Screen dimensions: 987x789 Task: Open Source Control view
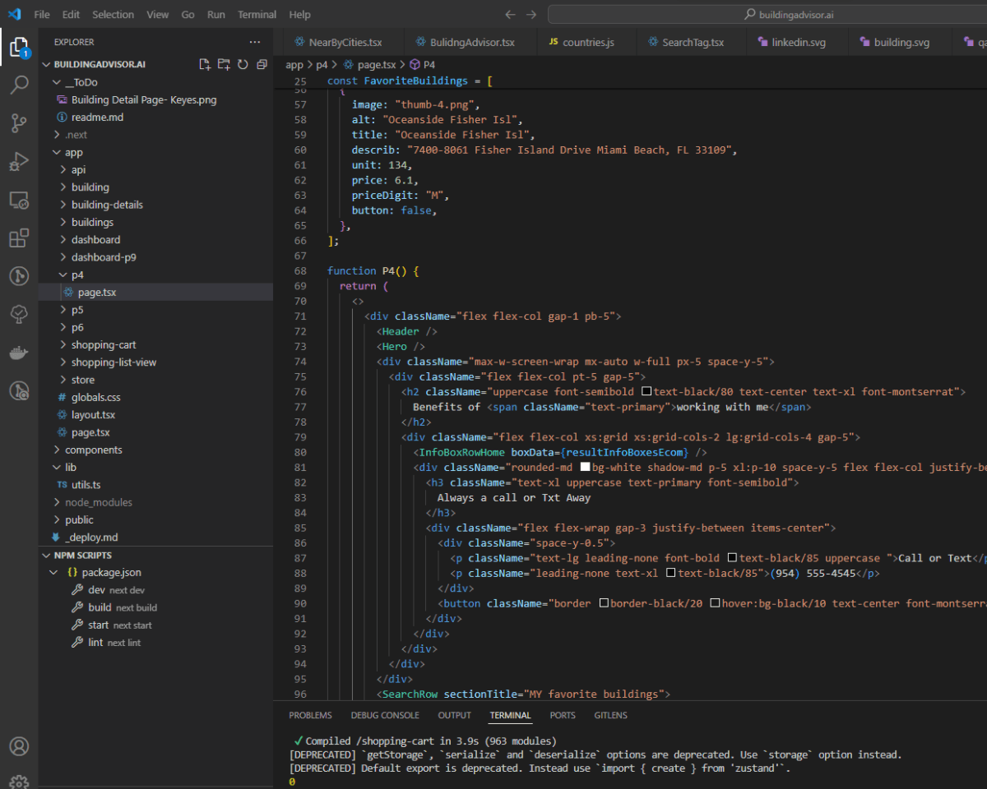point(19,123)
